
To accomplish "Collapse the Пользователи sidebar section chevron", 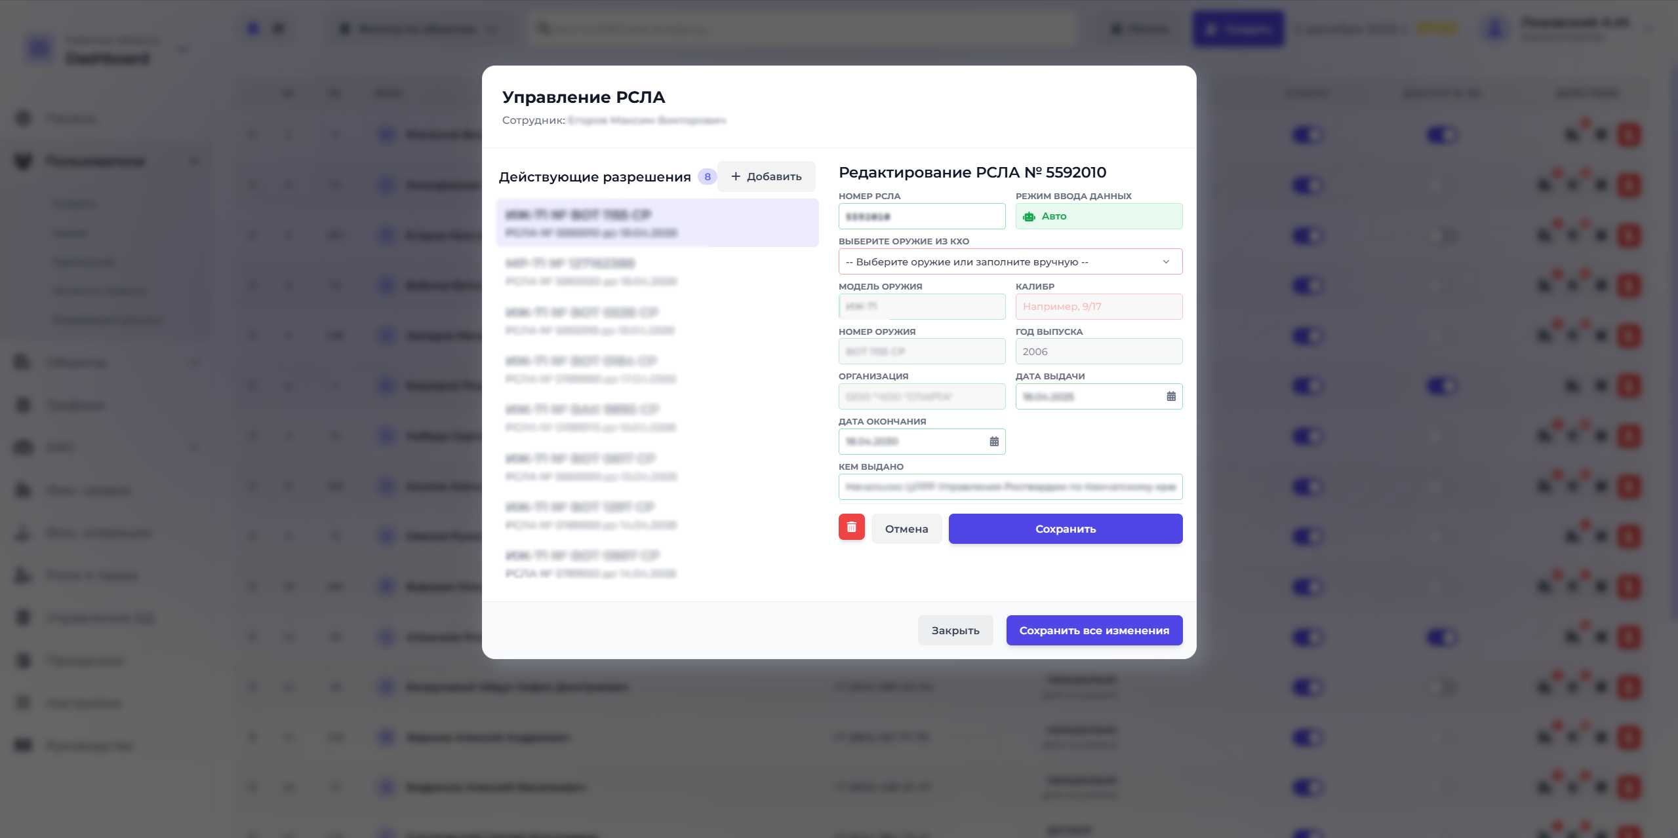I will pos(195,161).
